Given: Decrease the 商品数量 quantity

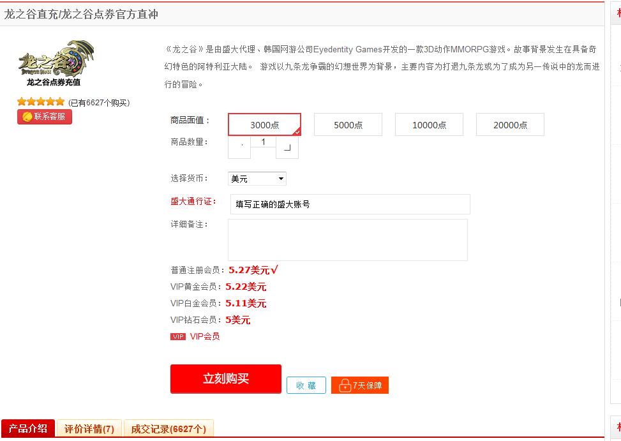Looking at the screenshot, I should click(x=239, y=147).
